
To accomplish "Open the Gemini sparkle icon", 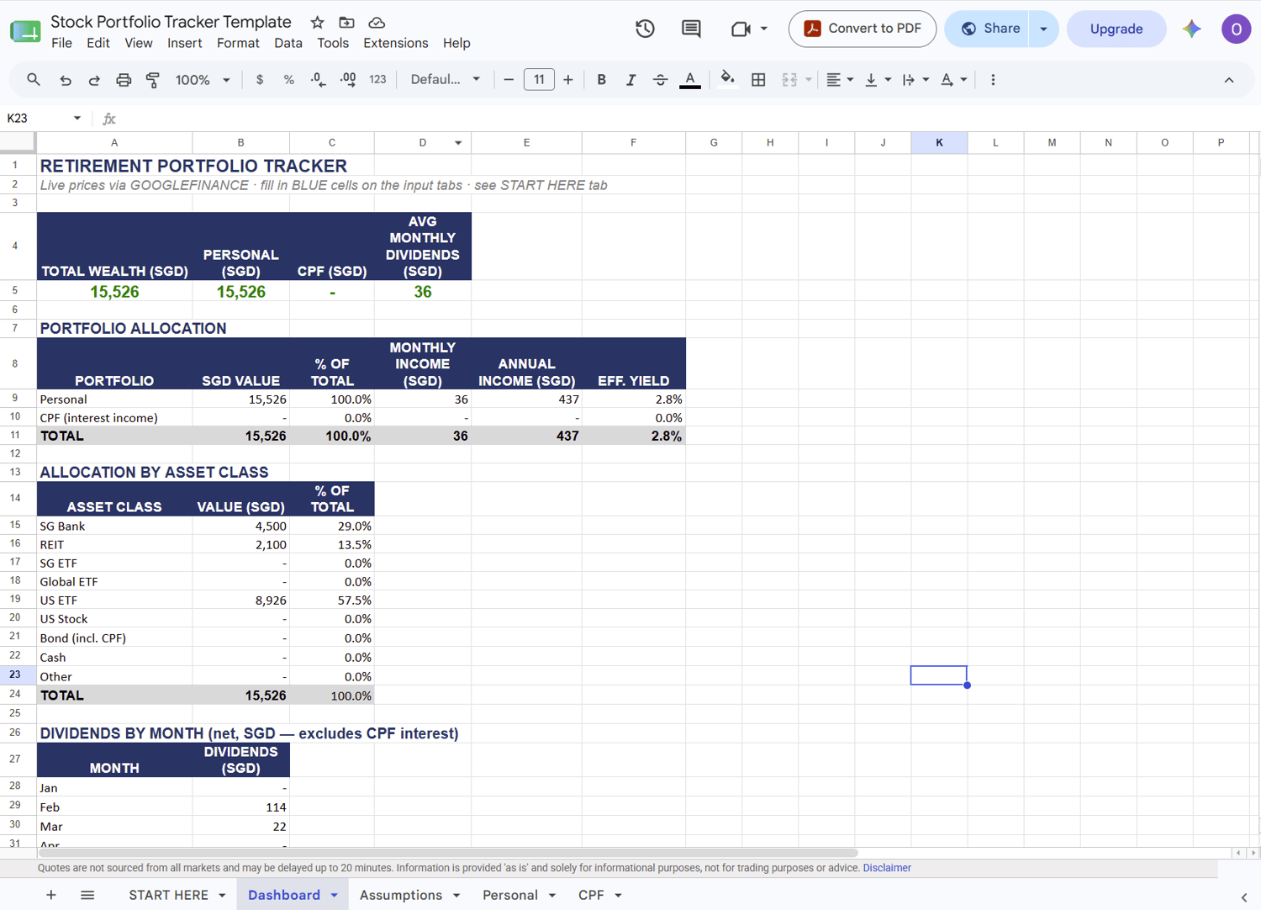I will pos(1191,29).
